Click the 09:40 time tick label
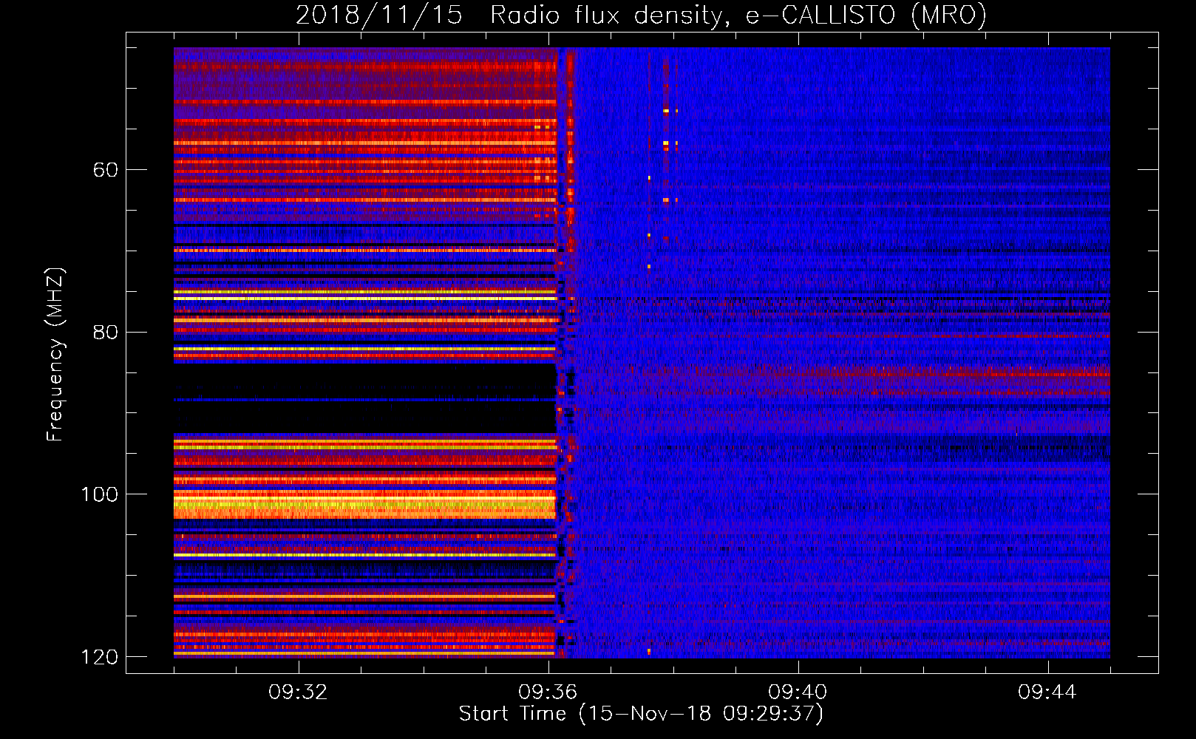The height and width of the screenshot is (739, 1196). coord(798,692)
